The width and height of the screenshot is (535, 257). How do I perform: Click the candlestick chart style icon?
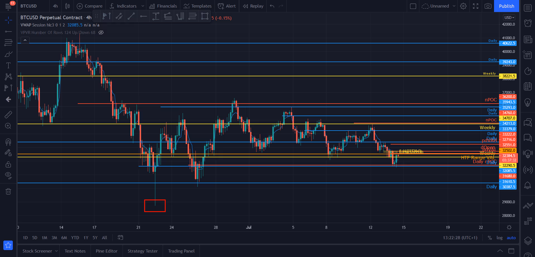67,6
